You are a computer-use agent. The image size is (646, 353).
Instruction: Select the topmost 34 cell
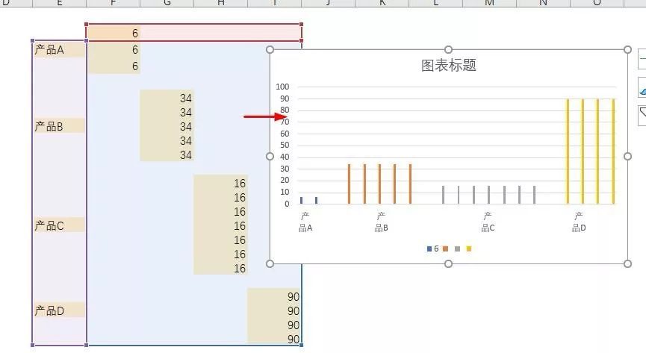pos(167,98)
